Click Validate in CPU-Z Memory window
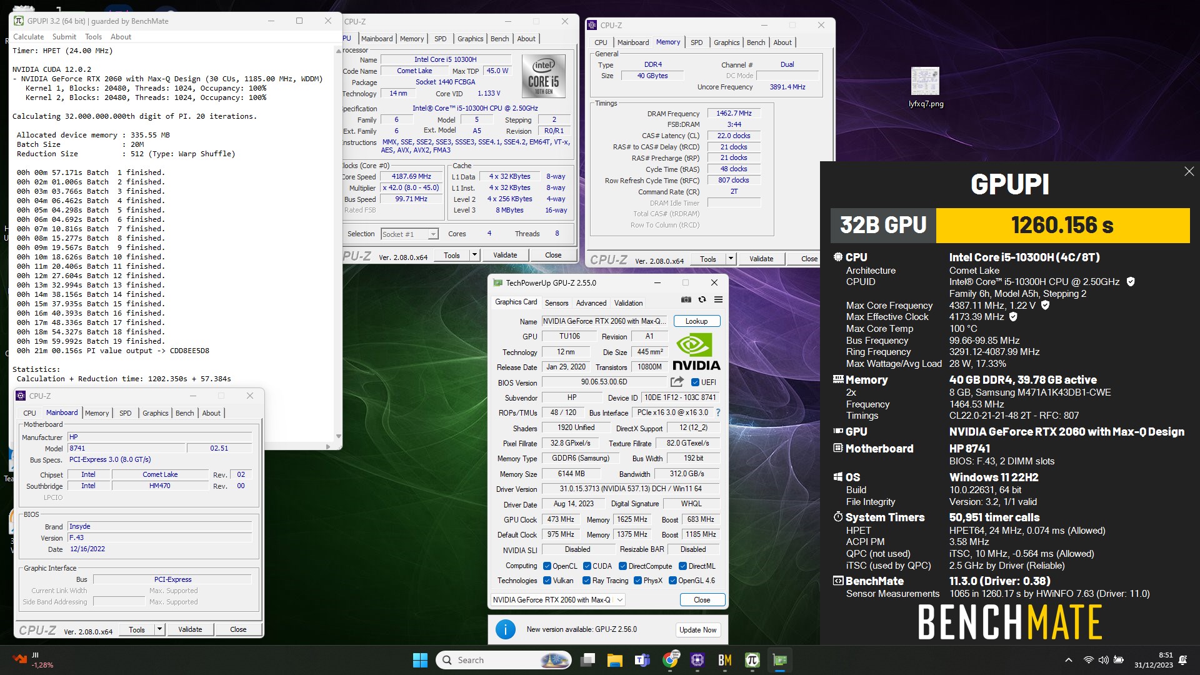 (761, 259)
